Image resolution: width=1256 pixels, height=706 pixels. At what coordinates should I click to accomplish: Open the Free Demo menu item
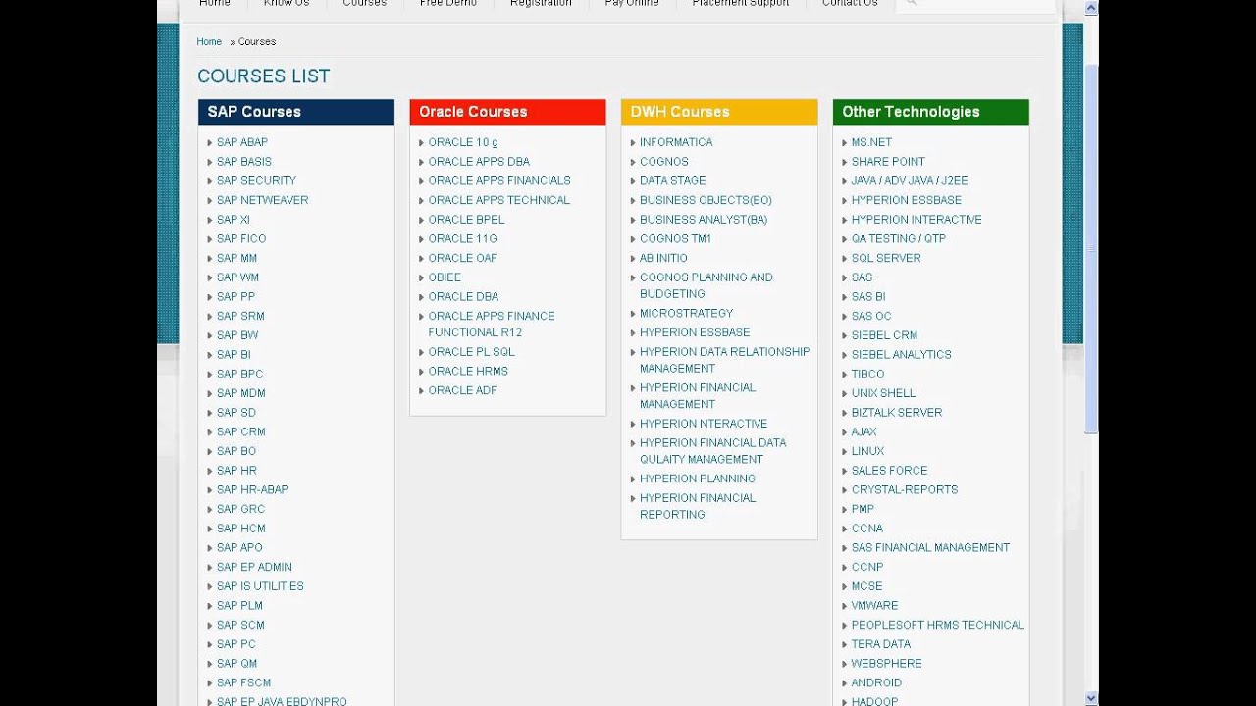coord(448,4)
